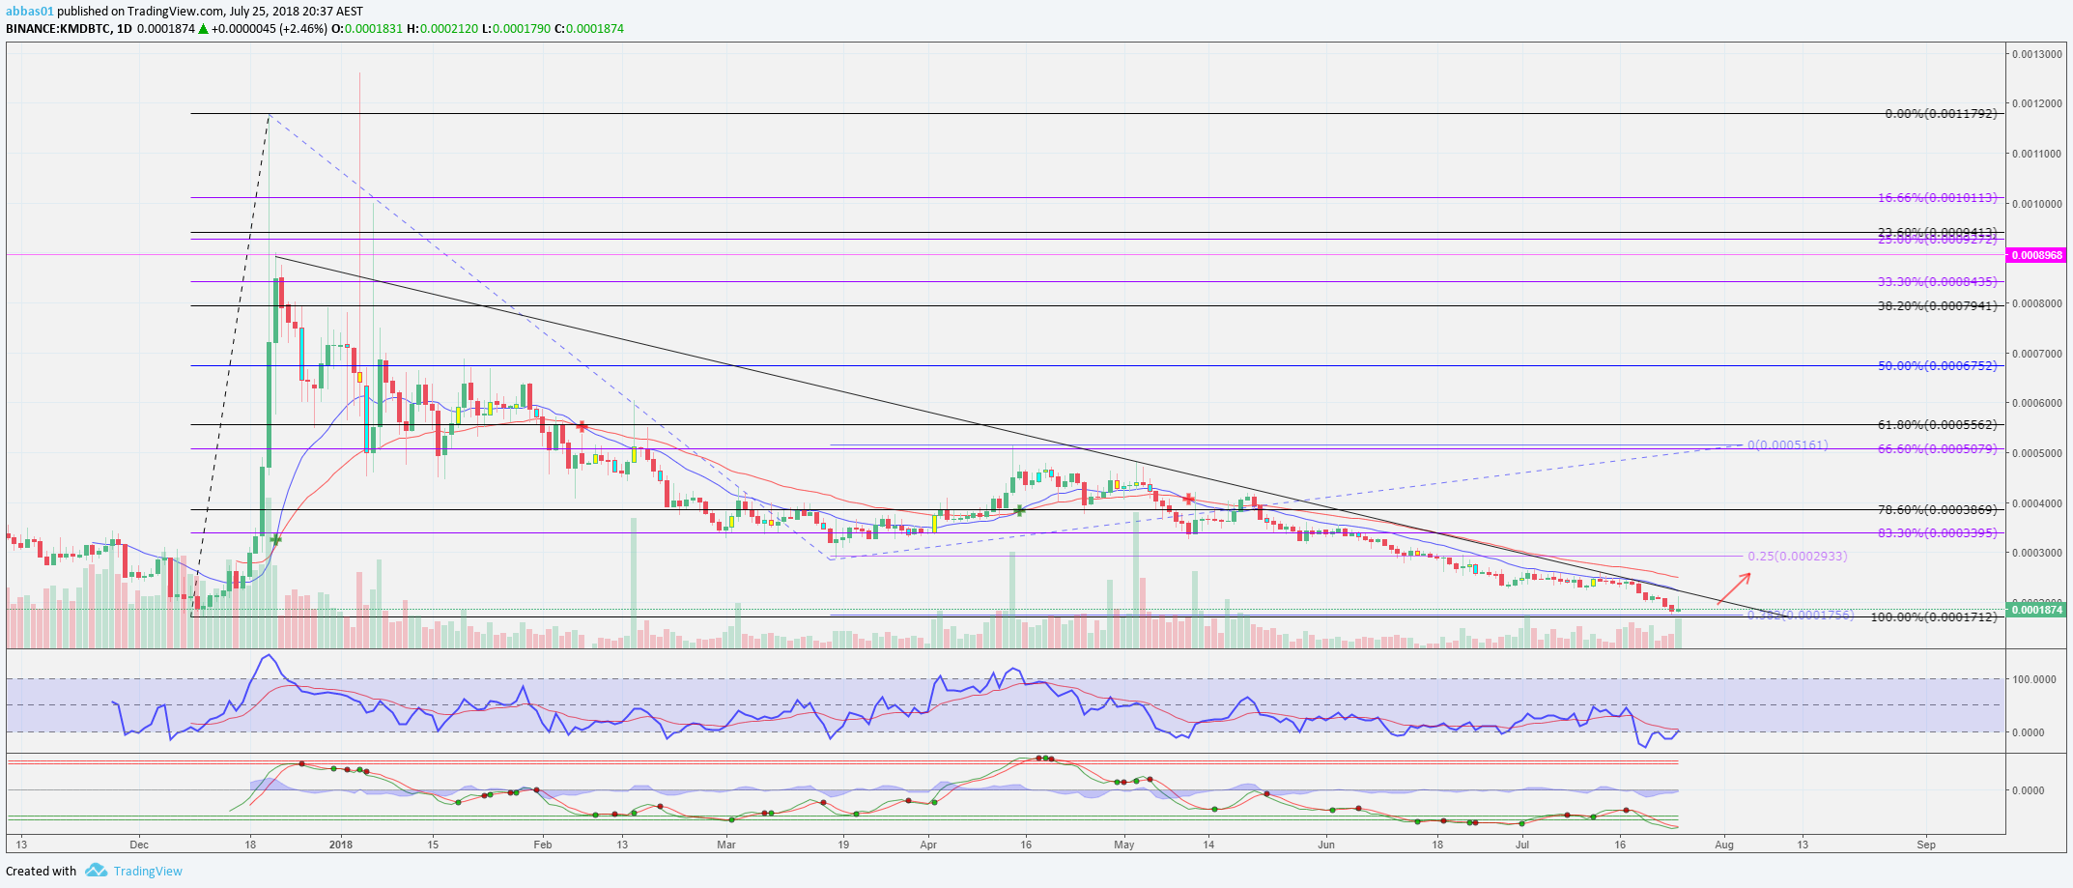Click the C:0.0001874 close value in header

[x=589, y=29]
